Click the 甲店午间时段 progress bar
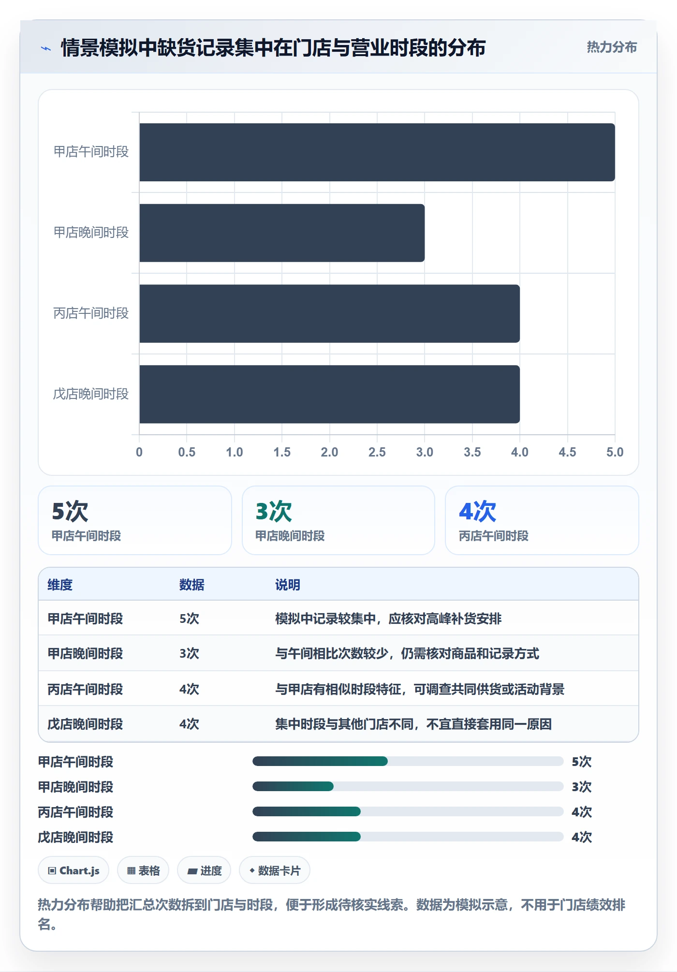The image size is (677, 972). point(408,761)
